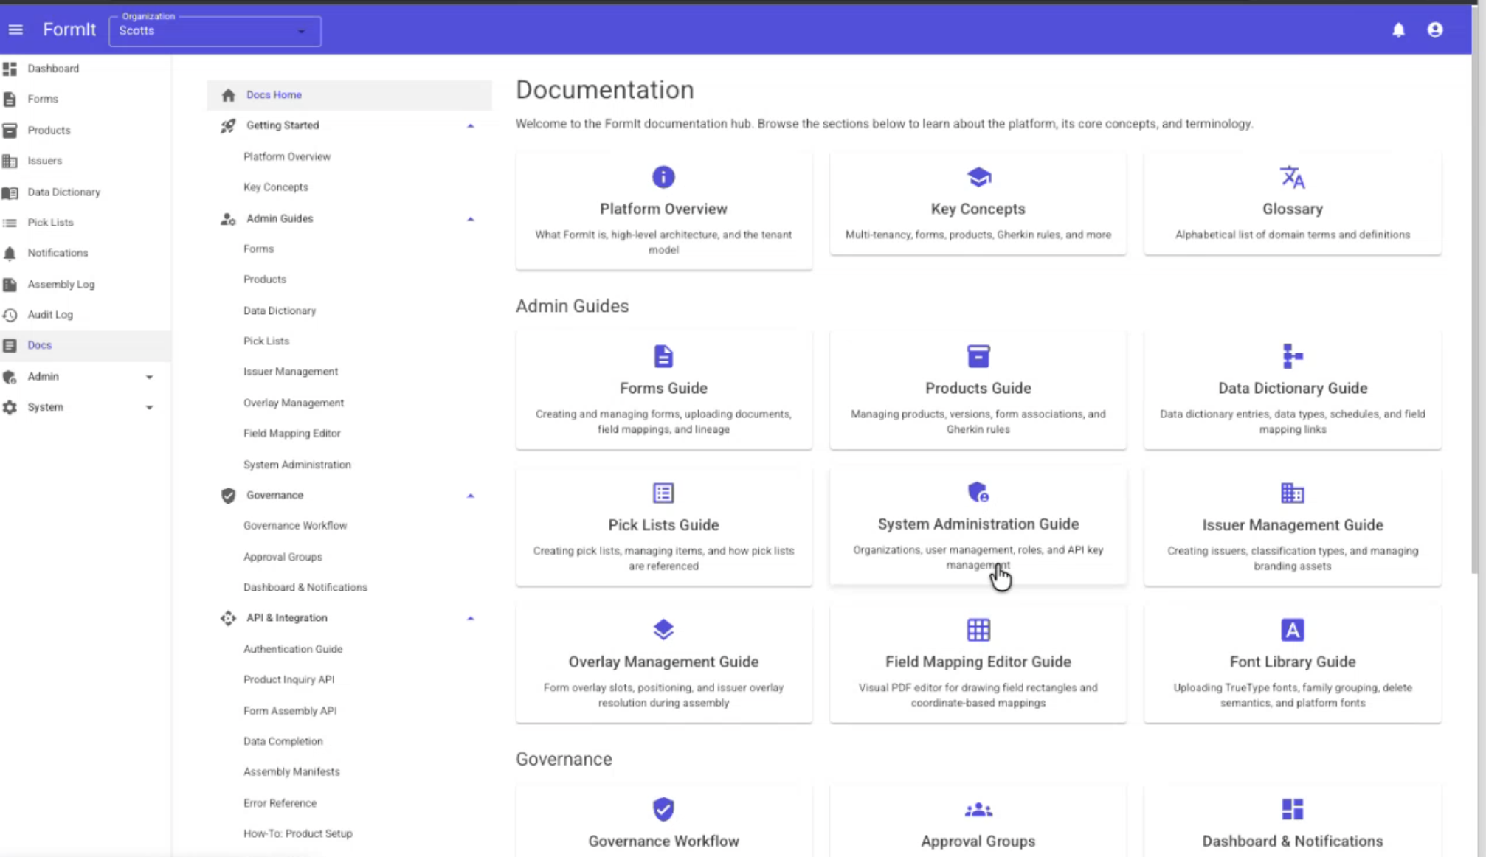Click the Data Dictionary Guide schema icon
Screen dimensions: 1486x857
[x=1292, y=356]
